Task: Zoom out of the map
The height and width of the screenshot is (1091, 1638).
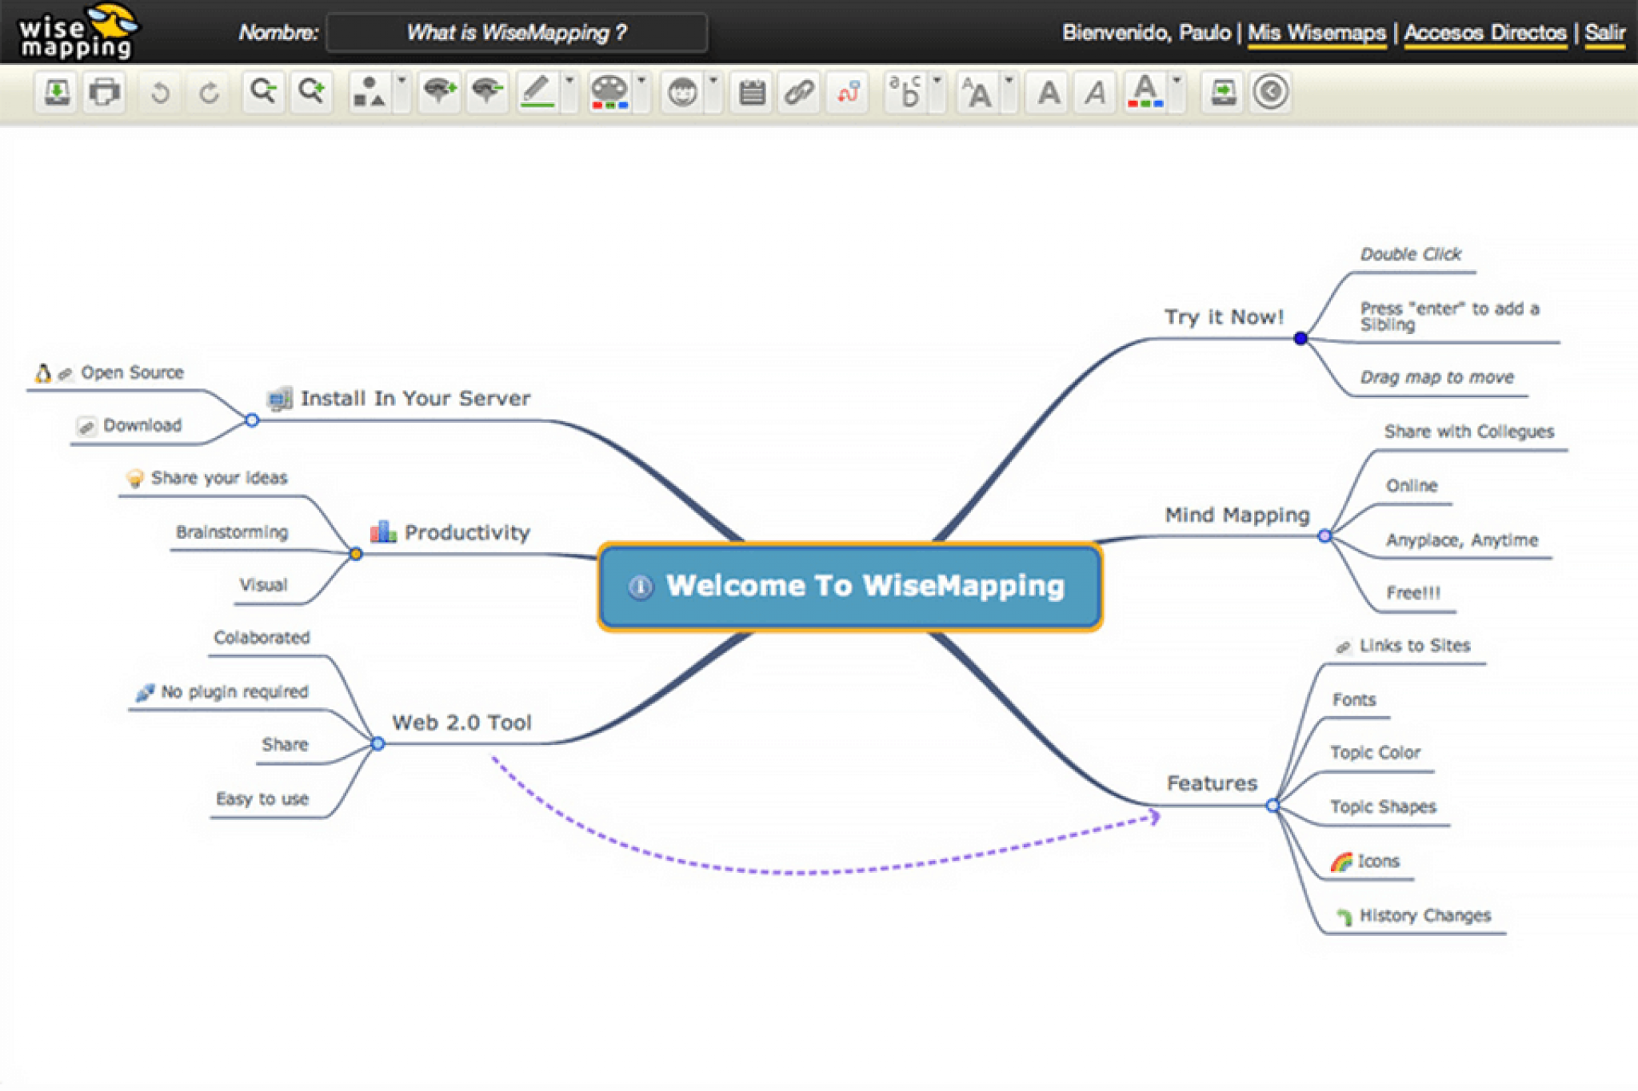Action: [263, 92]
